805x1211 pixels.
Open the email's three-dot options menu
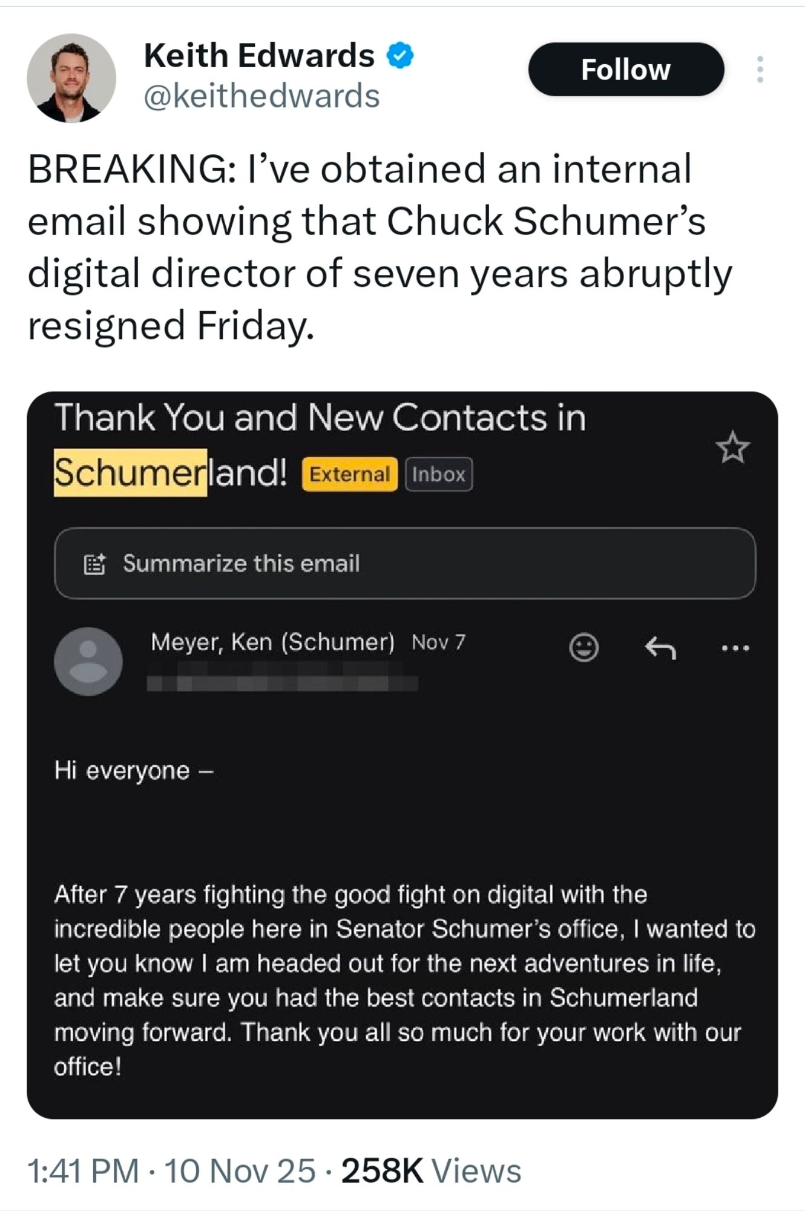coord(735,648)
